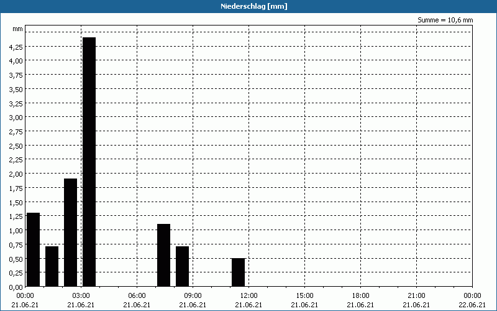Screen dimensions: 497x311
Task: Click the 18:00 time axis label
Action: point(360,296)
